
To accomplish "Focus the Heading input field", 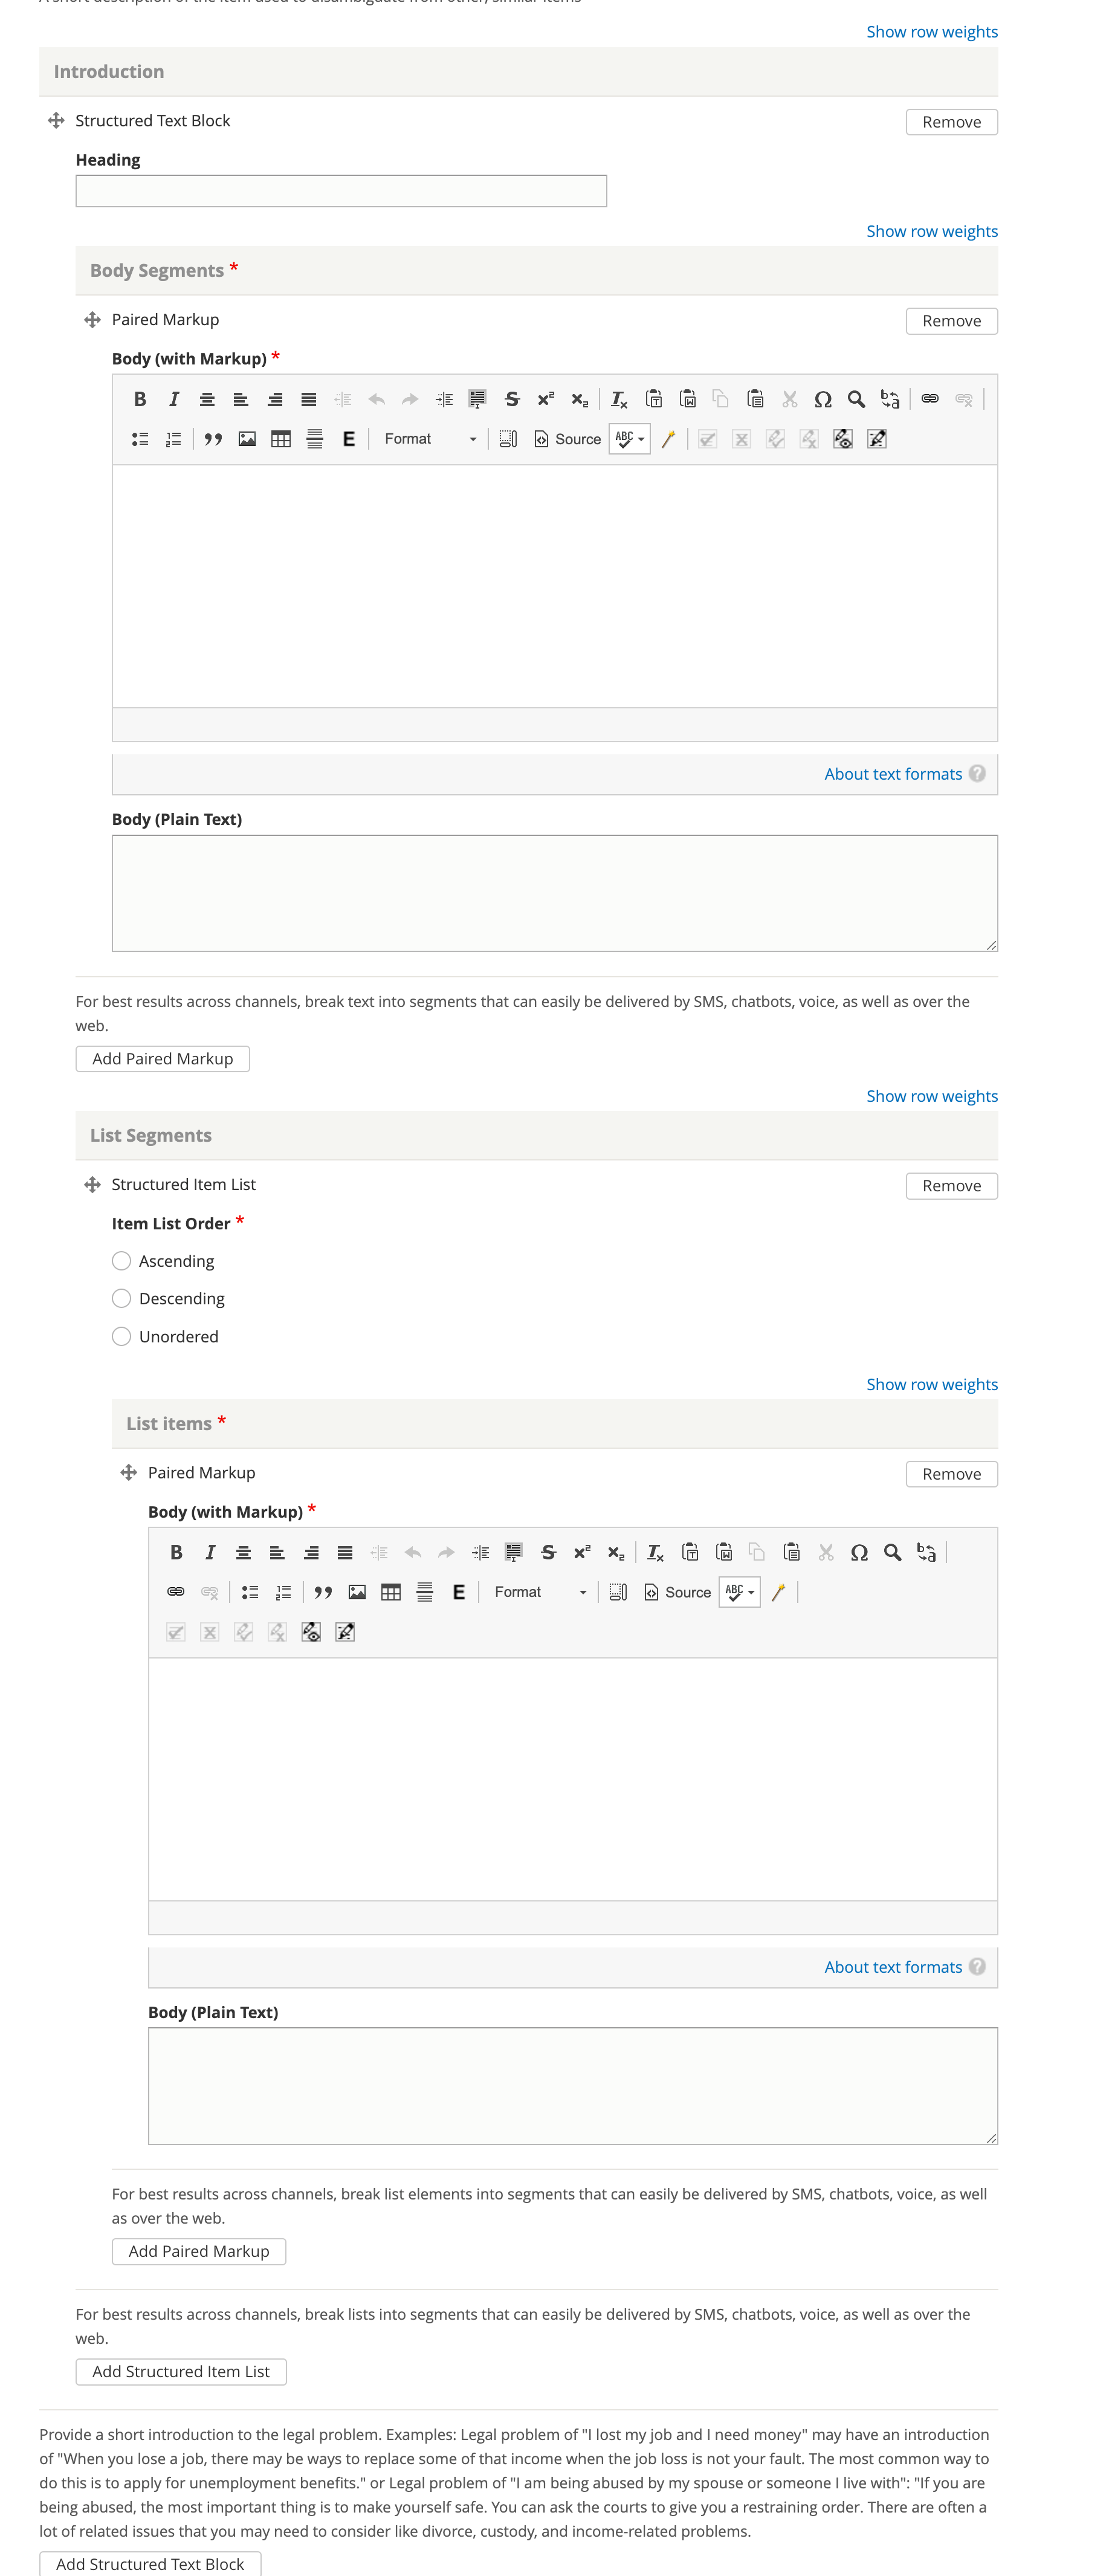I will click(341, 191).
